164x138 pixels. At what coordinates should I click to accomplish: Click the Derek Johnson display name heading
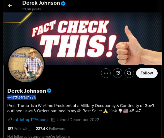[27, 91]
